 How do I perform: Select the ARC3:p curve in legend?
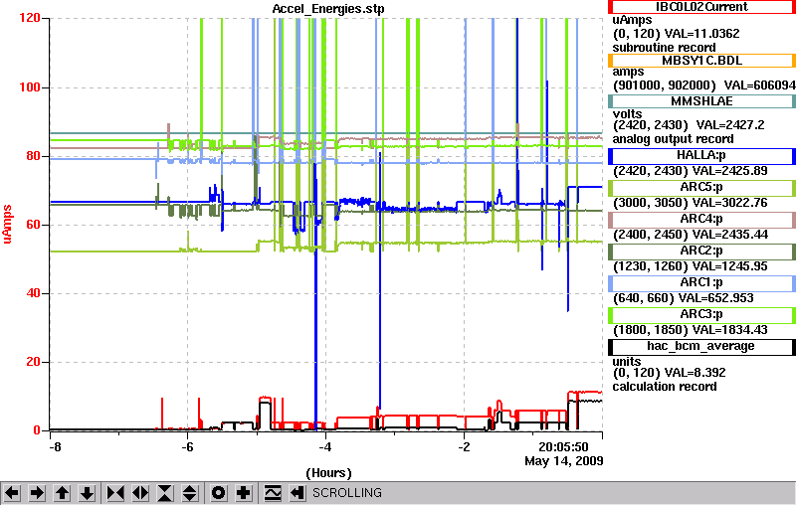(701, 314)
